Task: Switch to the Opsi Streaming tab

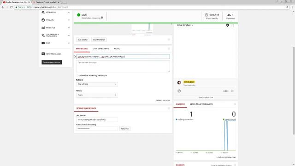Action: (100, 49)
